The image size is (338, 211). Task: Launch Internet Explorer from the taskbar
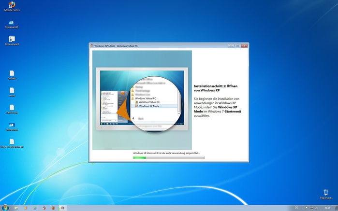click(35, 208)
